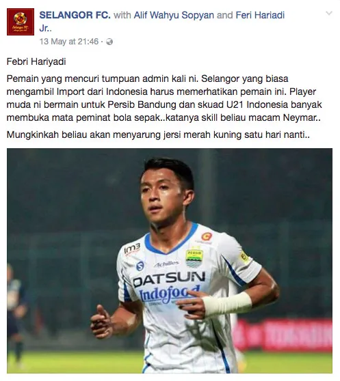Click the Persib crest on the jersey
Screen dimensions: 340x381
click(194, 257)
